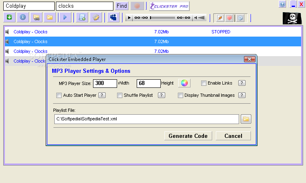Click the Width field showing 300
306x183 pixels.
pyautogui.click(x=105, y=83)
